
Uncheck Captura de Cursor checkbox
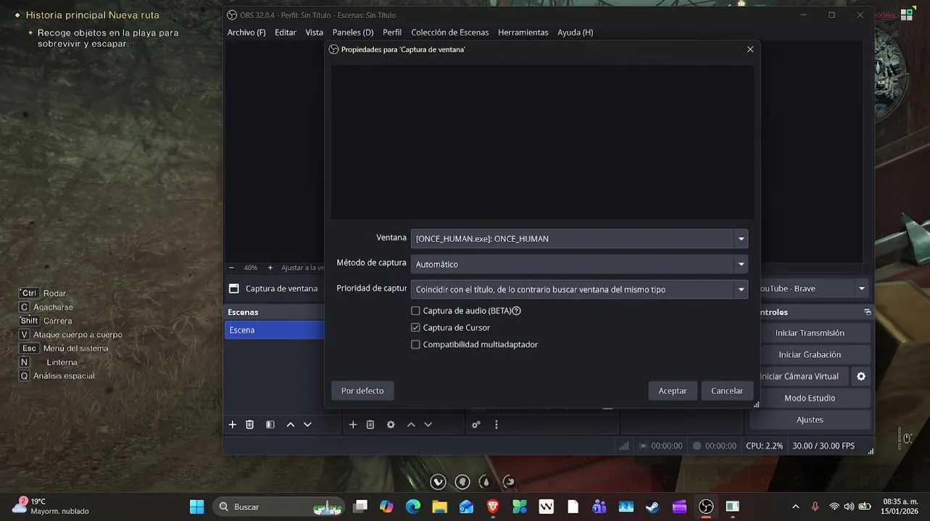tap(415, 328)
